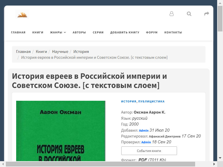Click the language value русский
Viewport: 223px width, 167px height.
coord(140,118)
